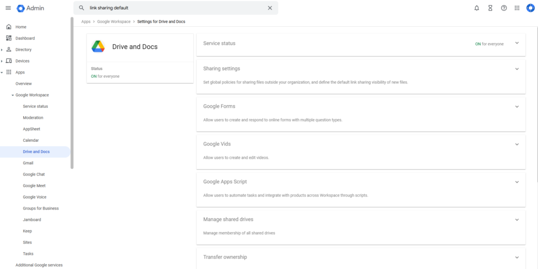
Task: Open Dashboard in sidebar
Action: pyautogui.click(x=25, y=38)
